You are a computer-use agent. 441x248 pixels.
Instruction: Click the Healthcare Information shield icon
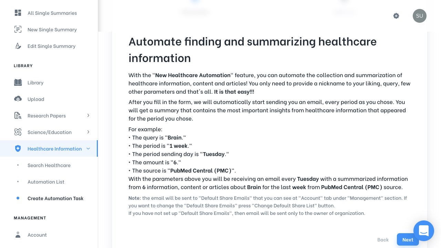pyautogui.click(x=18, y=149)
